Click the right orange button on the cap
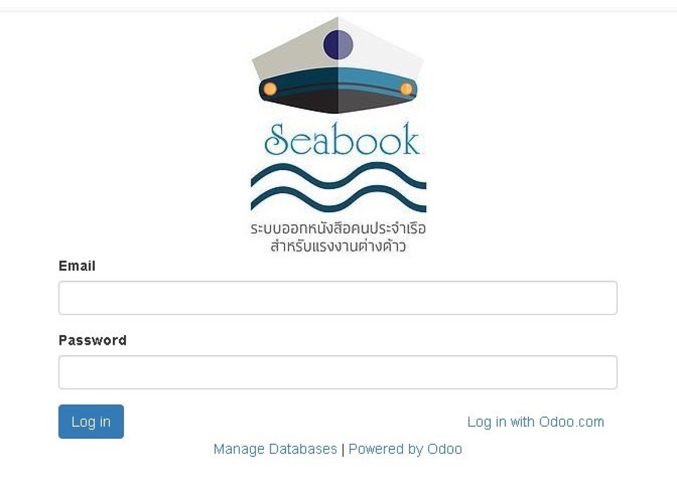The width and height of the screenshot is (677, 484). click(x=406, y=89)
